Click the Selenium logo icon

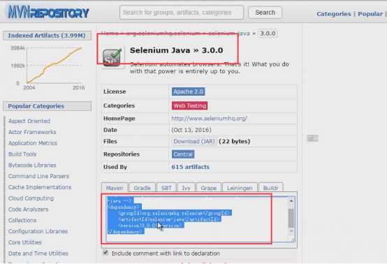(x=112, y=57)
